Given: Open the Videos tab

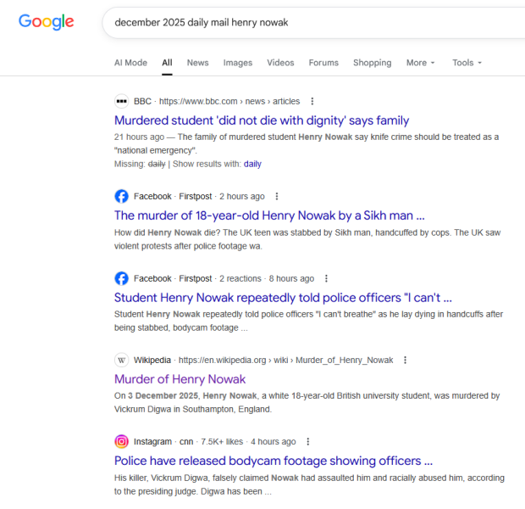Looking at the screenshot, I should pyautogui.click(x=280, y=63).
